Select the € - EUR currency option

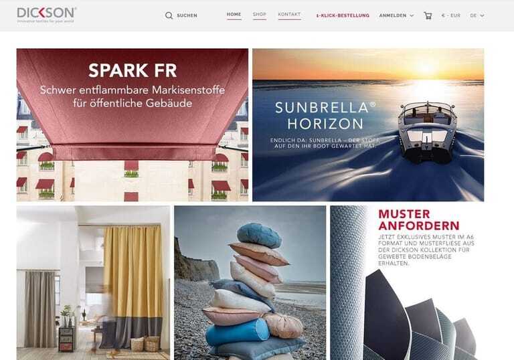click(451, 15)
